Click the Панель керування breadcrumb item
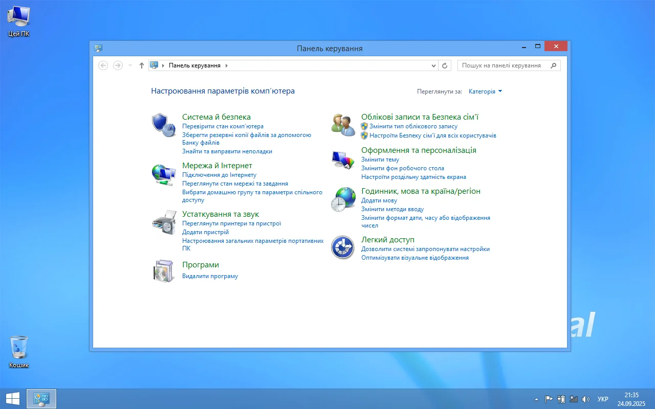 (194, 65)
